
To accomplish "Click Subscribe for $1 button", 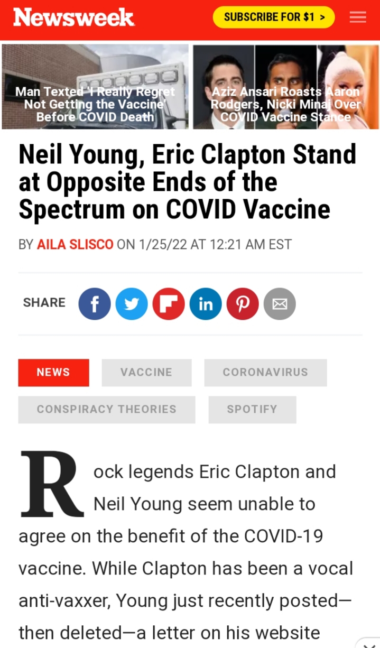I will point(274,17).
